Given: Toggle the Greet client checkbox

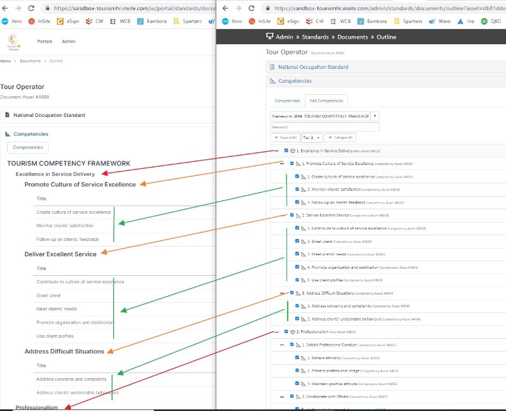Looking at the screenshot, I should [x=298, y=241].
